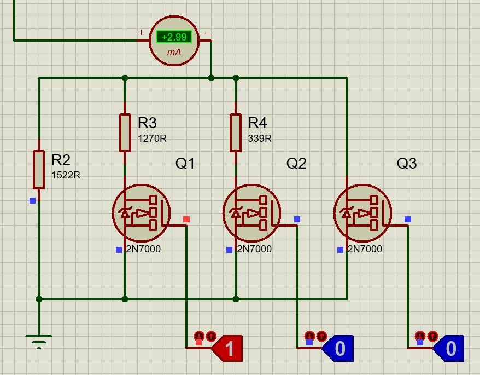Click the blue source indicator beside Q1's 2N7000 label

tap(119, 250)
